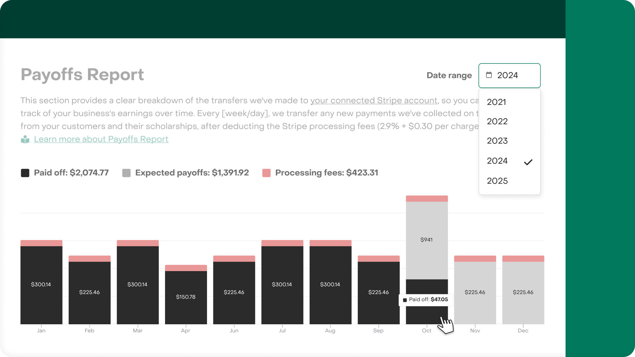Select 2022 from the year list

[x=497, y=121]
